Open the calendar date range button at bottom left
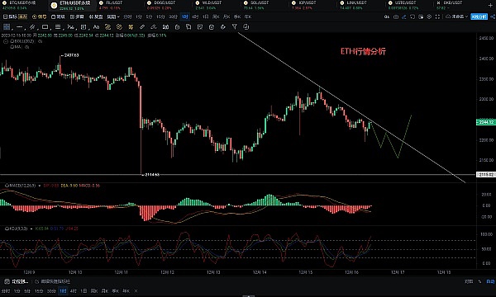This screenshot has width=496, height=297. [x=16, y=281]
